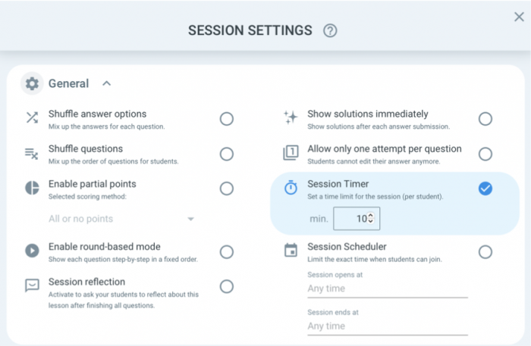The image size is (531, 346).
Task: Click the General gear icon
Action: point(32,83)
